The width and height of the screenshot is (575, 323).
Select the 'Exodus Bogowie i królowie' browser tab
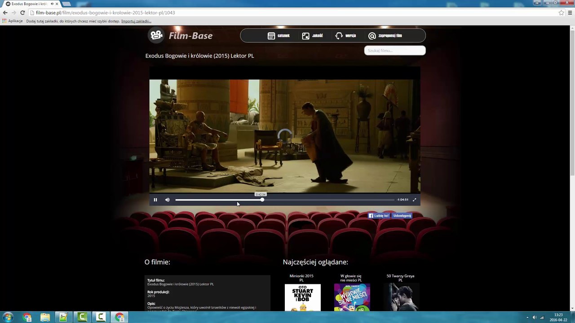tap(31, 4)
